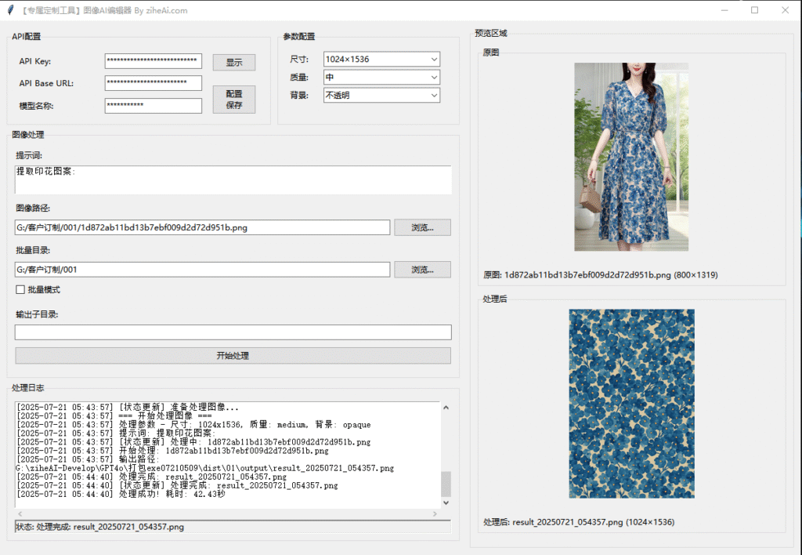This screenshot has height=555, width=802.
Task: Start processing with the 开始处理 button
Action: [x=233, y=355]
